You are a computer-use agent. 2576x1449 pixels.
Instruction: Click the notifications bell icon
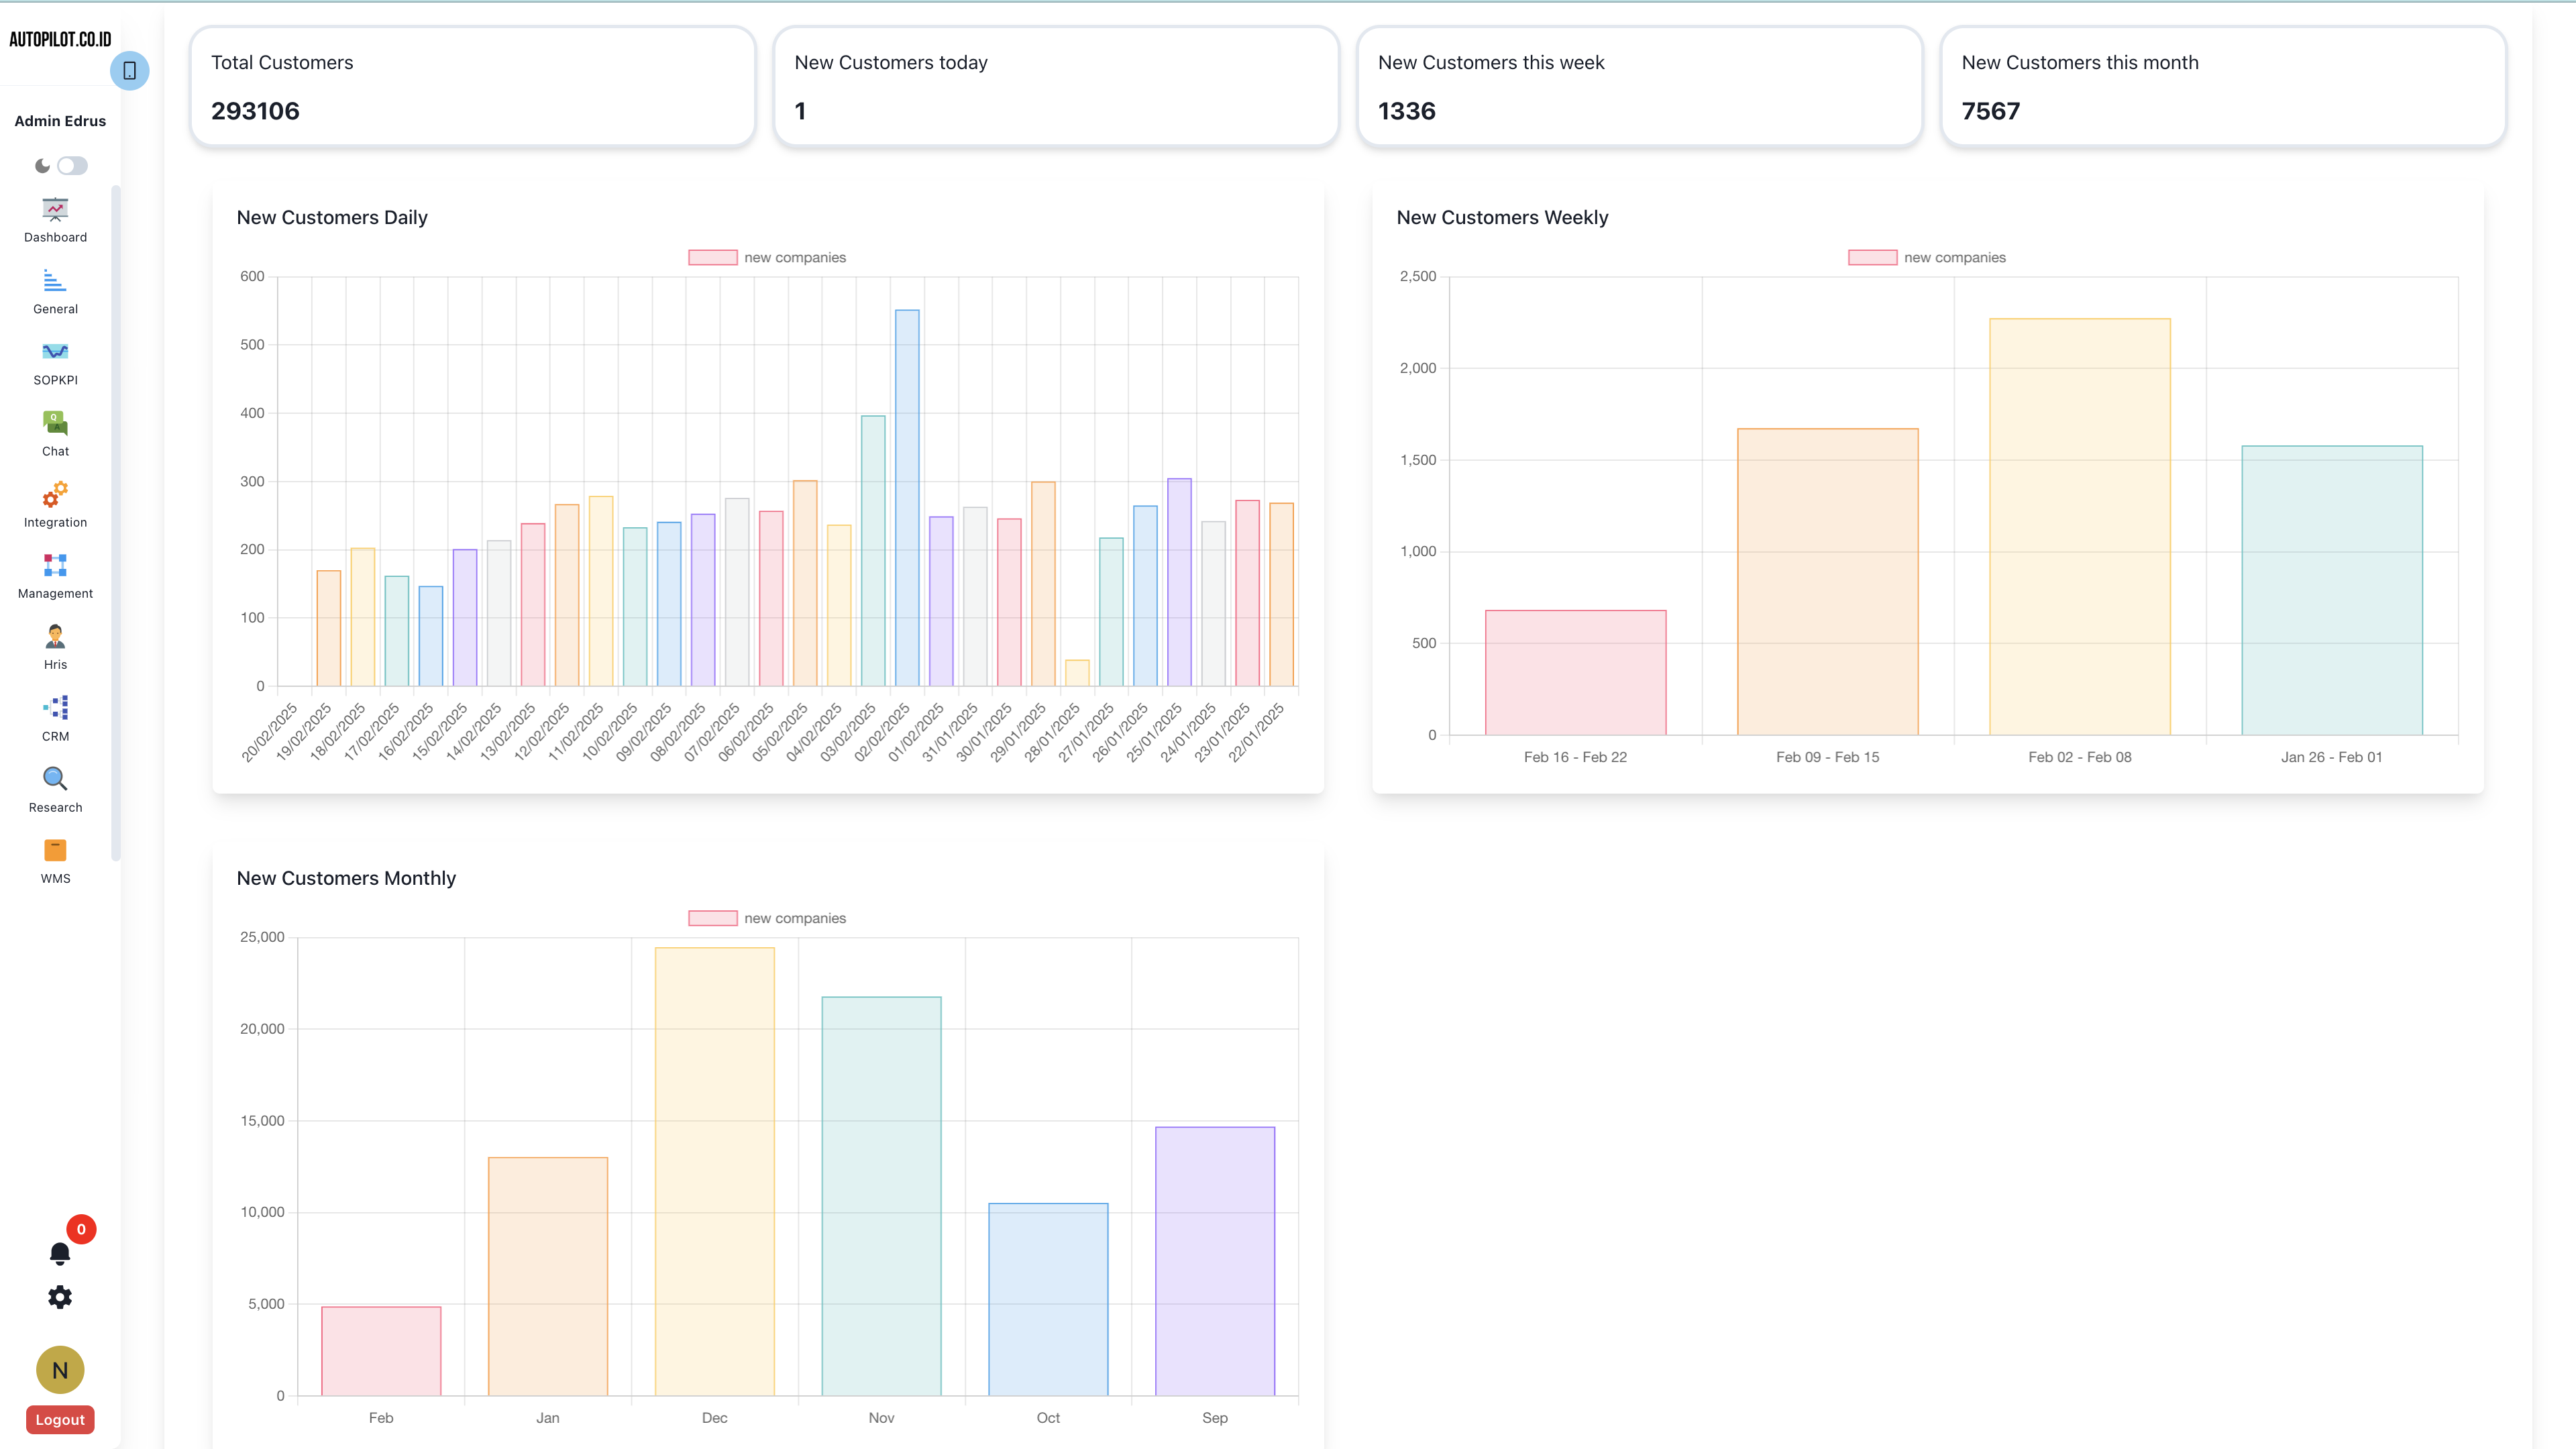tap(60, 1253)
